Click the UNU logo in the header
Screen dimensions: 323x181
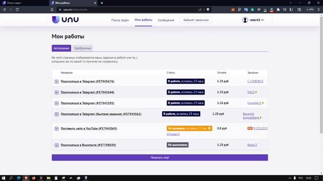coord(65,20)
